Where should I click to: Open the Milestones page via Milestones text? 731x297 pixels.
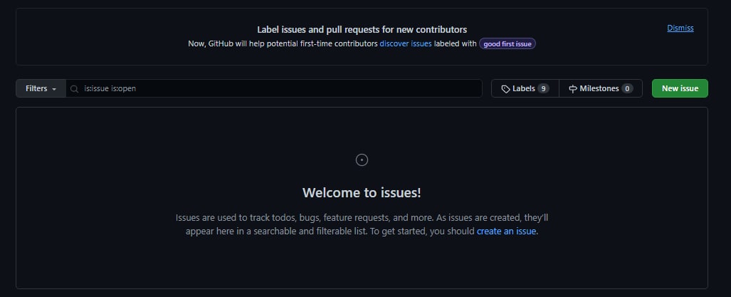pos(599,88)
